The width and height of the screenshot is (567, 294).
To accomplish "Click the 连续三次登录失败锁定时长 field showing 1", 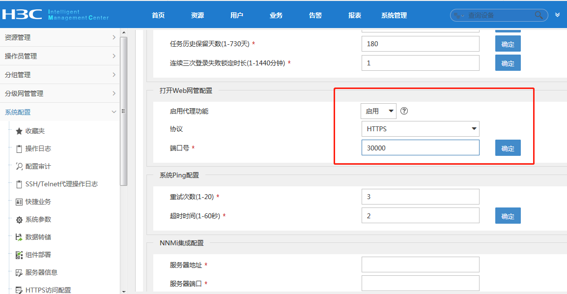I will 421,63.
